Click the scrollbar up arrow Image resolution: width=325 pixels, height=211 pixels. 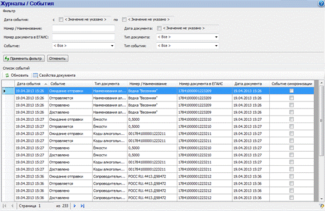pyautogui.click(x=321, y=83)
